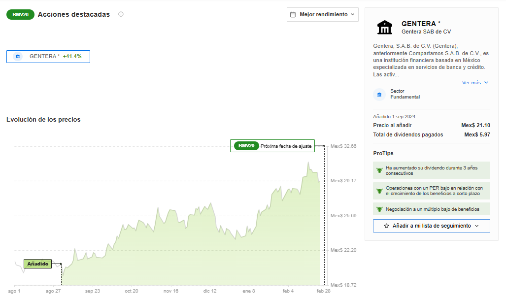Click the nov 16 date label
The height and width of the screenshot is (299, 506).
170,291
